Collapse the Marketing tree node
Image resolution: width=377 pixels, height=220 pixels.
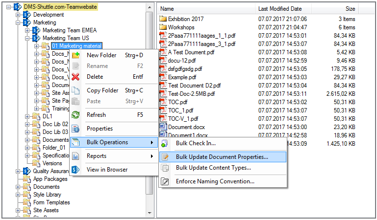tap(18, 23)
